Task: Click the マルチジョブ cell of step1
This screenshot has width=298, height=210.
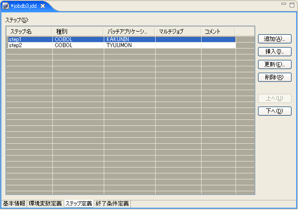Action: click(x=178, y=39)
